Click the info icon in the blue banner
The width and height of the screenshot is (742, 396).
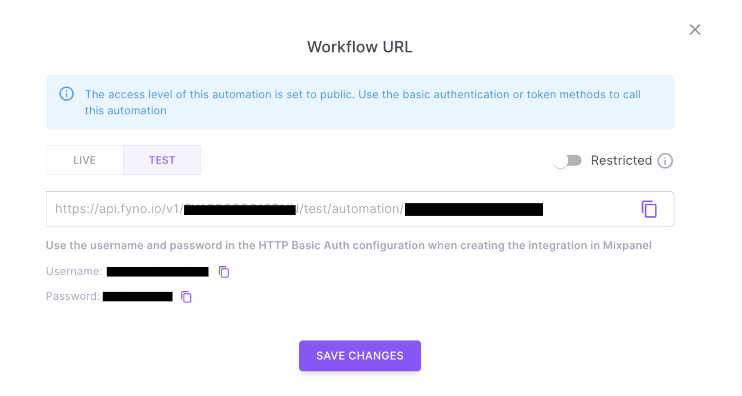click(x=66, y=94)
